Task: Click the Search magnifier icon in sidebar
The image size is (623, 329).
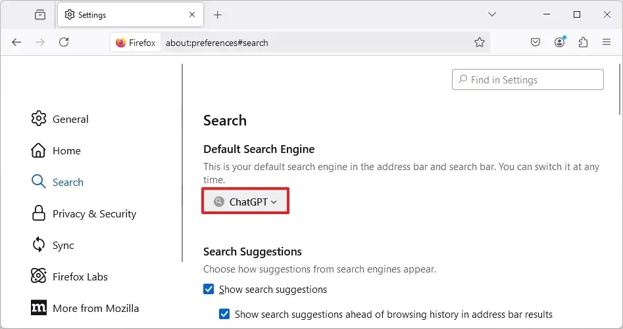Action: [x=39, y=181]
